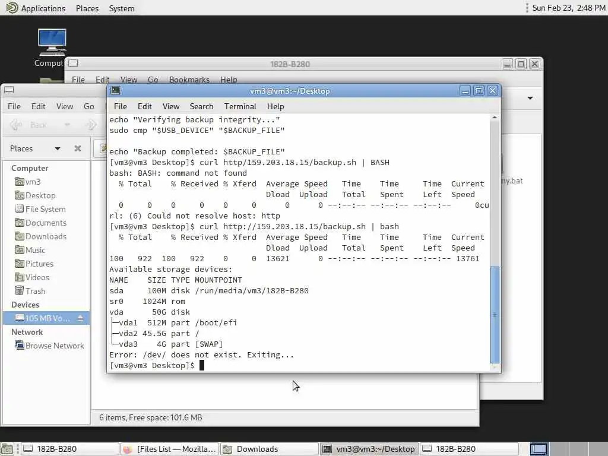Click the terminal scrollbar up arrow
This screenshot has height=456, width=608.
495,117
